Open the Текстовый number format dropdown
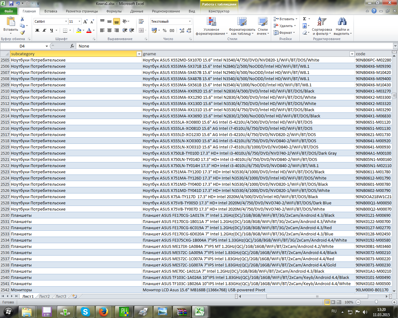The height and width of the screenshot is (318, 398). pos(190,21)
